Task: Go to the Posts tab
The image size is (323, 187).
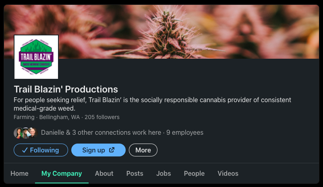Action: click(135, 173)
